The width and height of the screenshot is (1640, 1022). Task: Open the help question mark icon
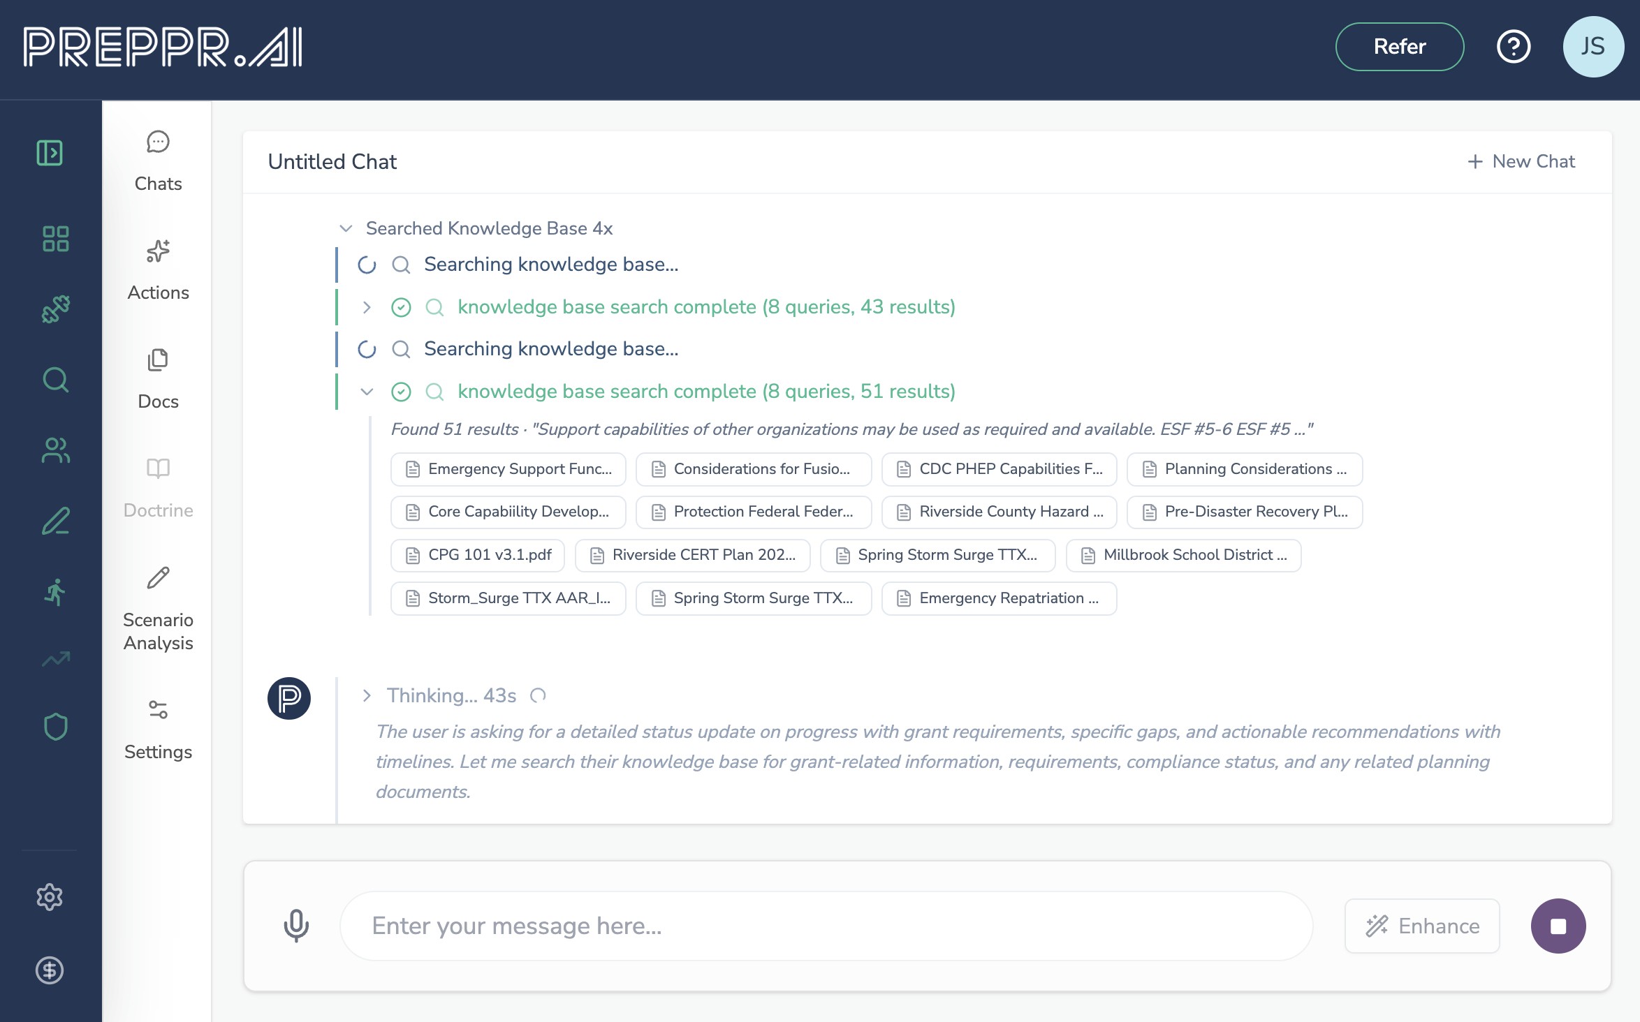(x=1514, y=47)
